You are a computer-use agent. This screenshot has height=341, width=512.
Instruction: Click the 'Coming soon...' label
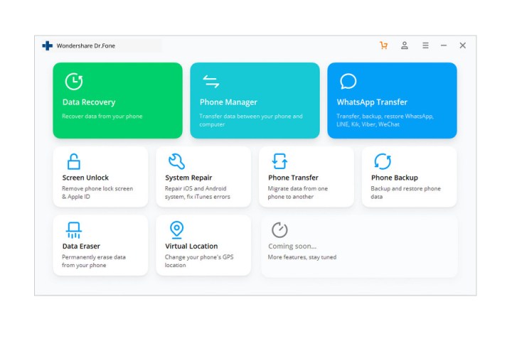coord(292,246)
